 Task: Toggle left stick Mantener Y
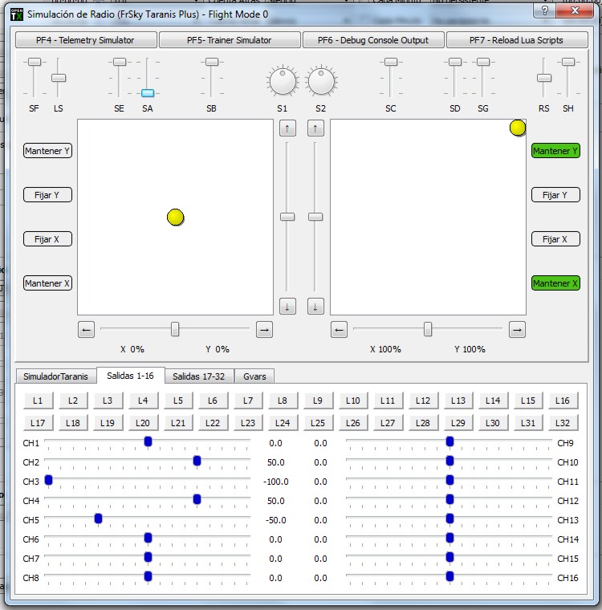tap(47, 151)
